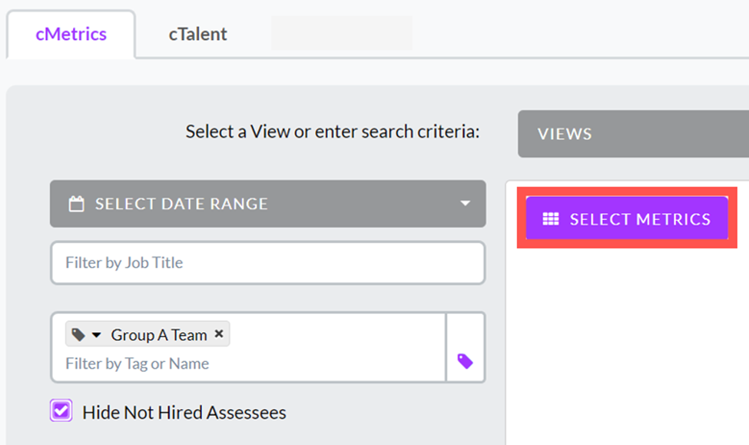Click the Hide Not Hired Assessees label text
749x445 pixels.
184,412
